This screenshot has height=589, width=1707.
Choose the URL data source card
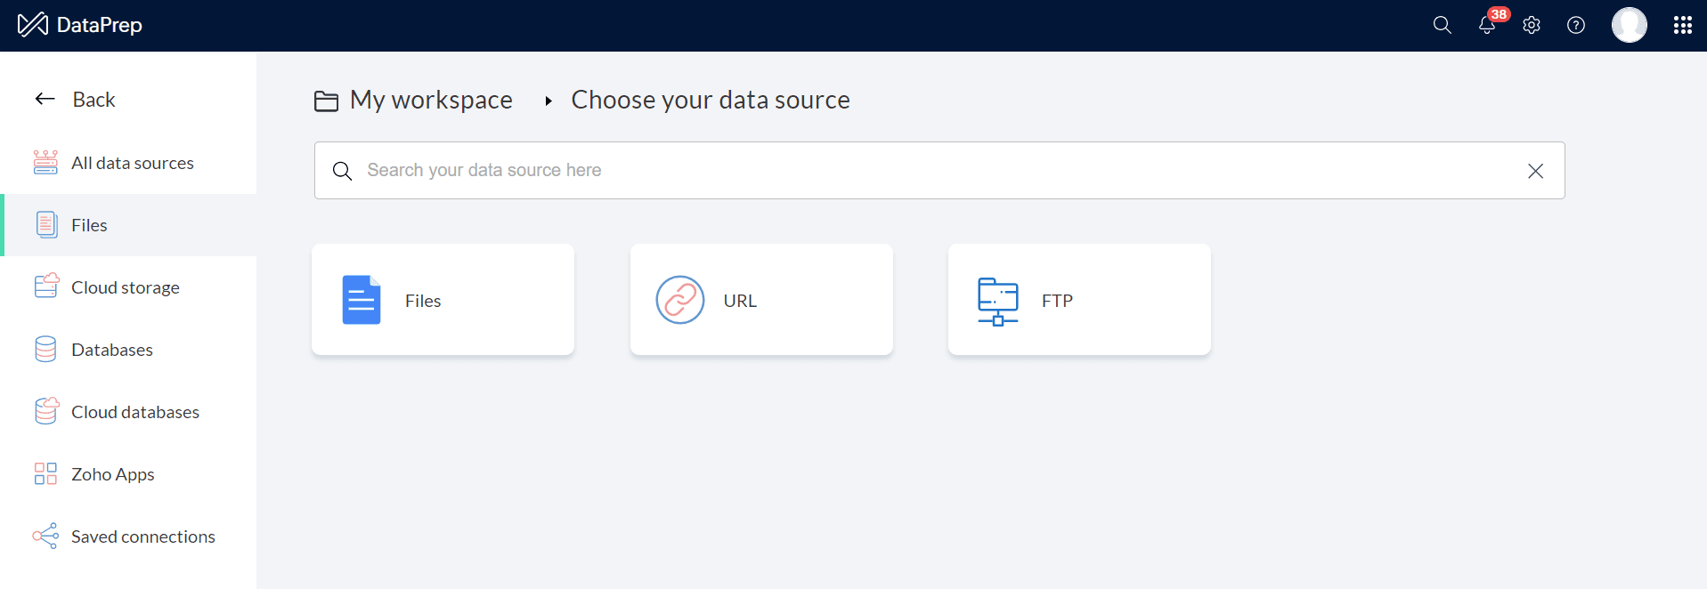coord(760,300)
